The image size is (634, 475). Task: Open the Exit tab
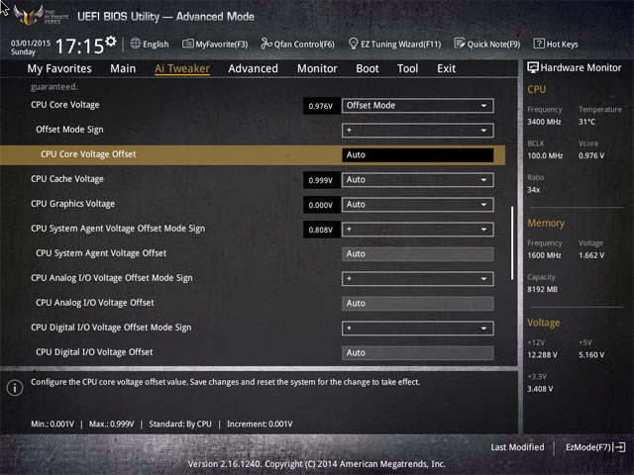[x=447, y=68]
